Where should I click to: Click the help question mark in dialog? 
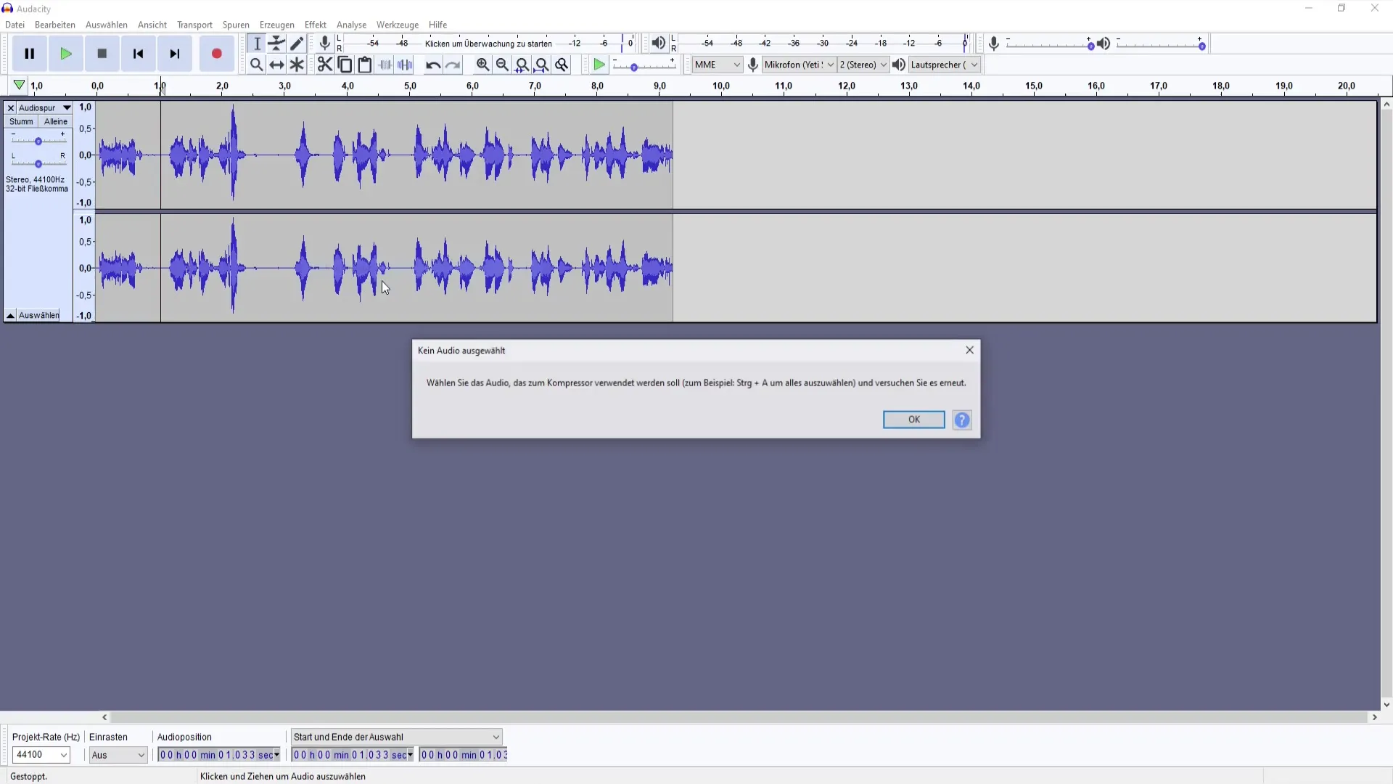pos(962,420)
